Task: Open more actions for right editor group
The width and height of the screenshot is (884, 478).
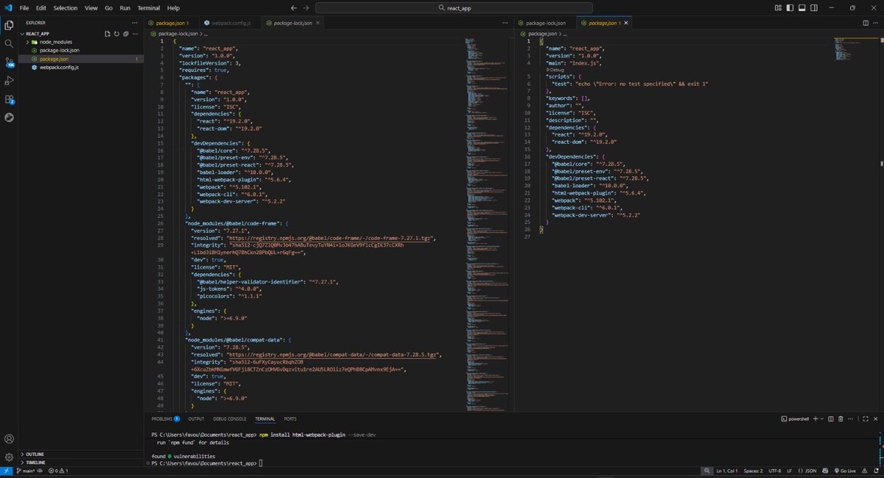Action: 876,23
